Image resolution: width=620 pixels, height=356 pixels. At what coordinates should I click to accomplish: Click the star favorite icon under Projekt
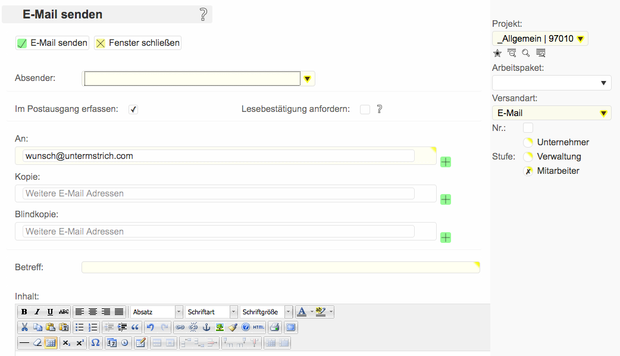pos(497,53)
